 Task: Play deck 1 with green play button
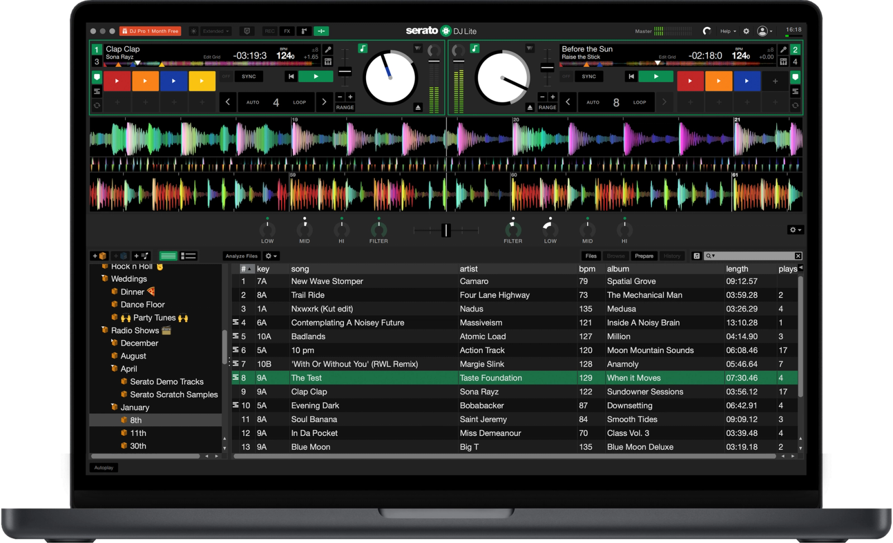click(316, 76)
